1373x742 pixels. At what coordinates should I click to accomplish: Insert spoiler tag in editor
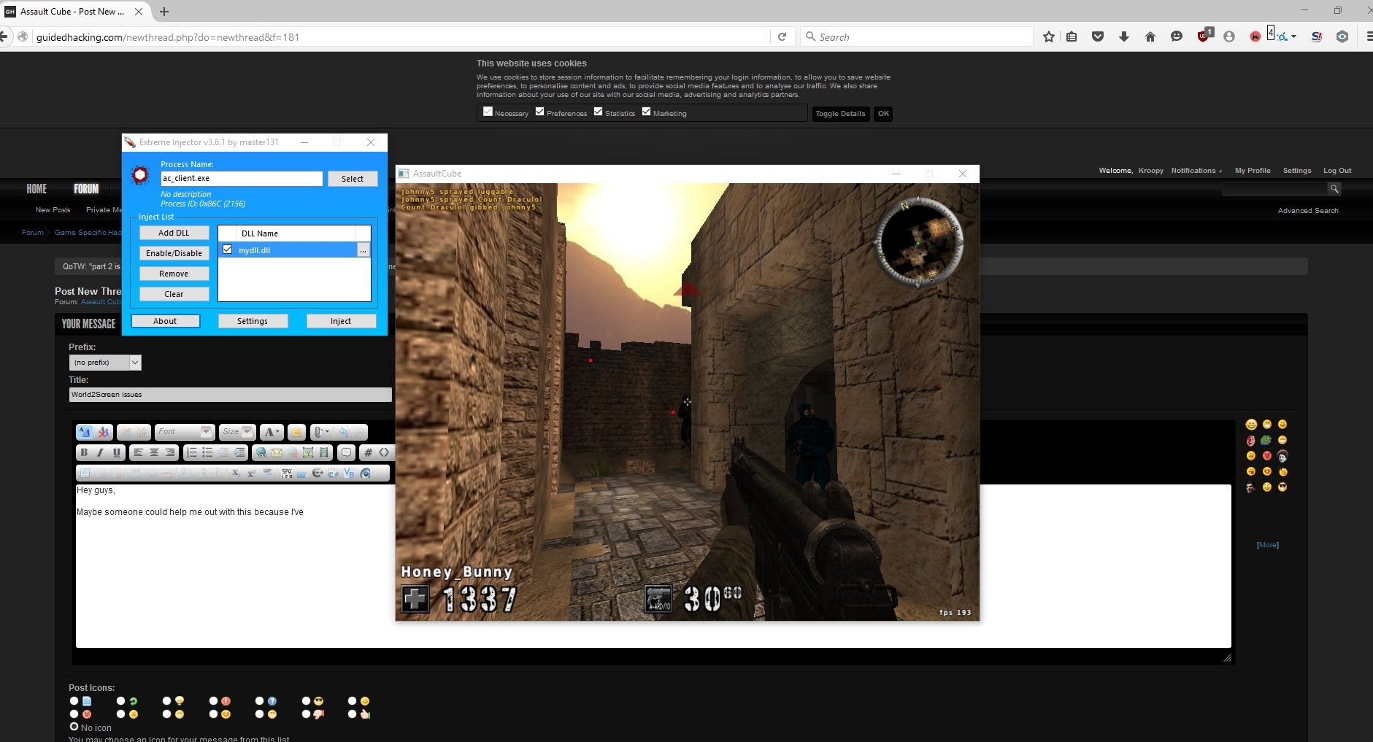[287, 473]
